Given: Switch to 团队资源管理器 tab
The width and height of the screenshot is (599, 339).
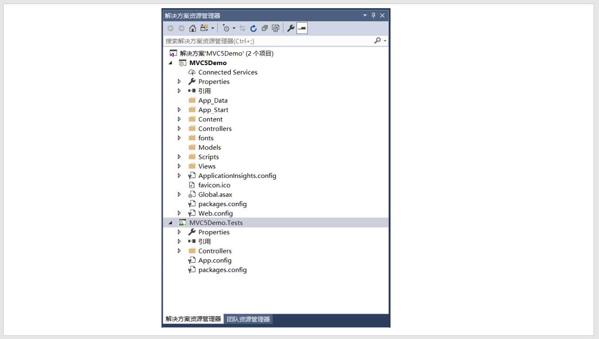Looking at the screenshot, I should click(x=249, y=319).
